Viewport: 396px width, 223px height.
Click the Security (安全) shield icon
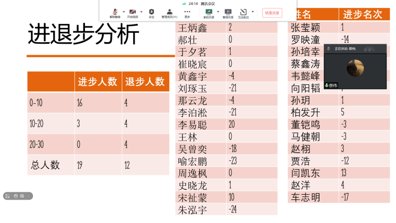[152, 12]
